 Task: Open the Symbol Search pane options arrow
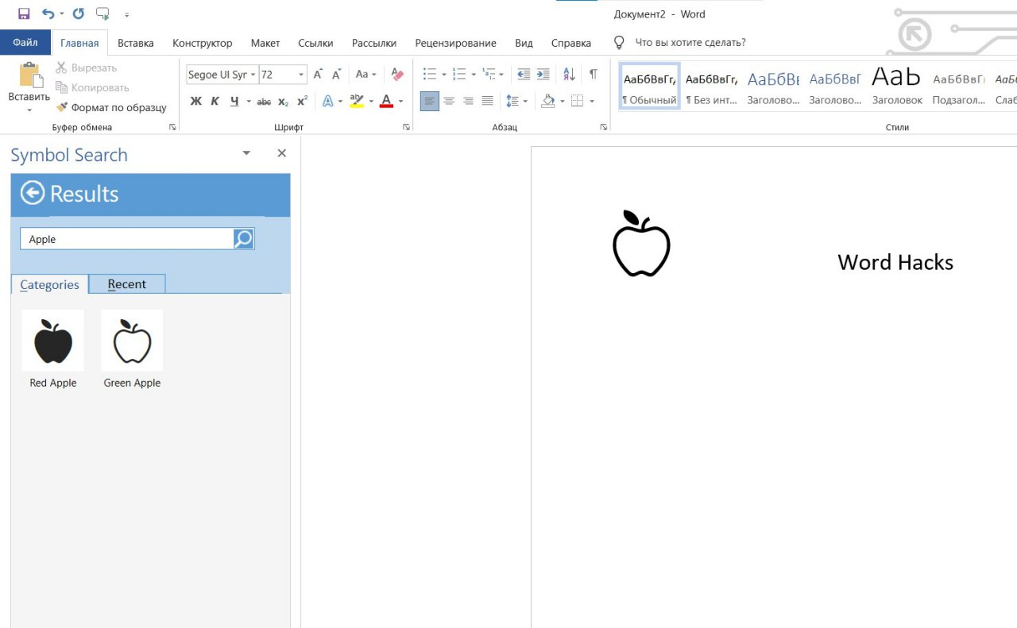coord(246,153)
